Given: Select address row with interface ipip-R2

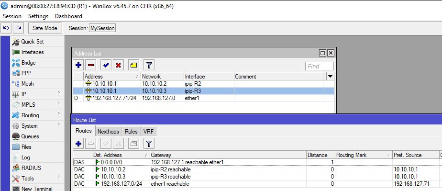Looking at the screenshot, I should coord(203,83).
